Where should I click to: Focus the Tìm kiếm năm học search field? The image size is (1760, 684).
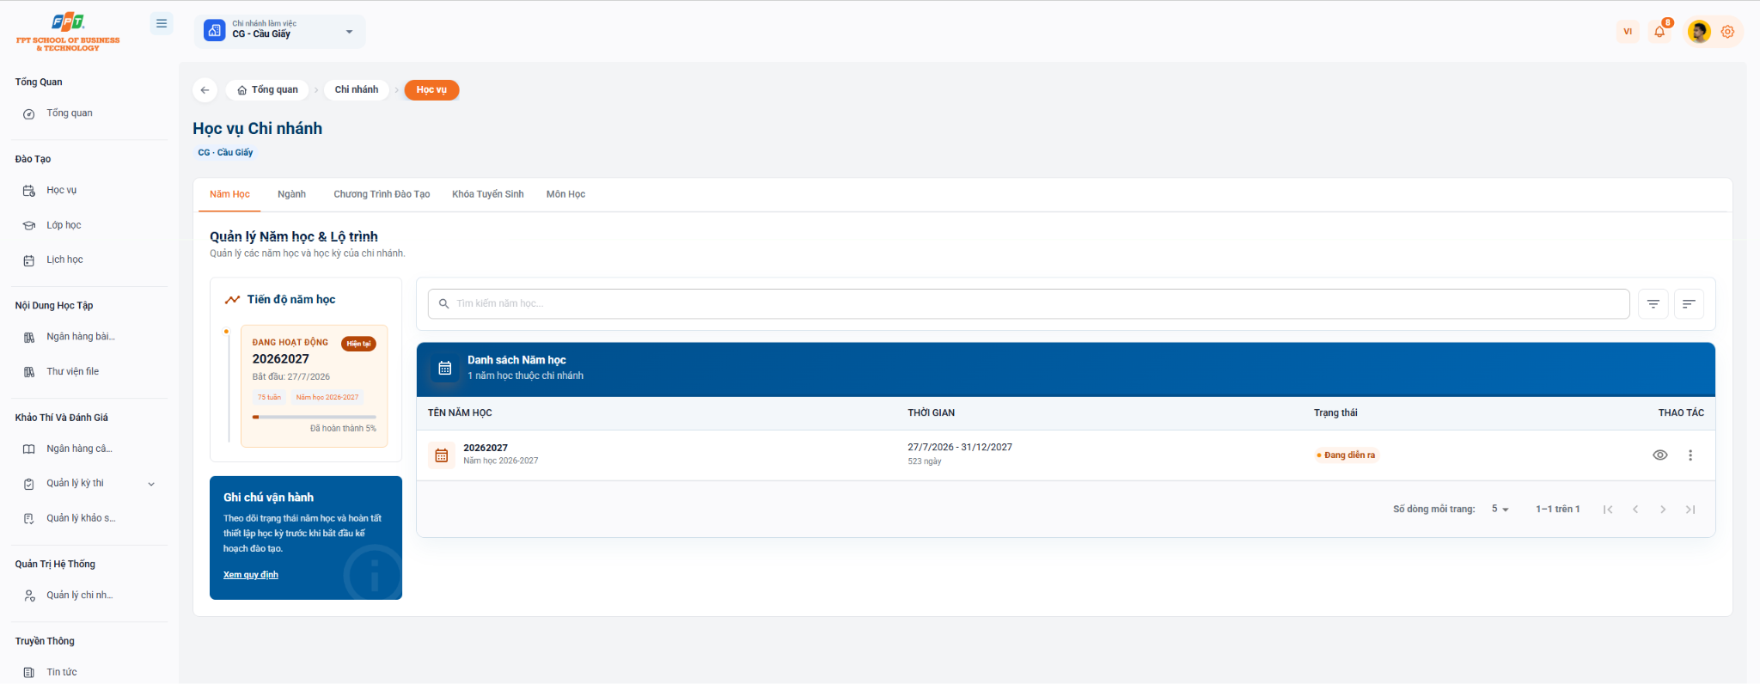point(1029,303)
